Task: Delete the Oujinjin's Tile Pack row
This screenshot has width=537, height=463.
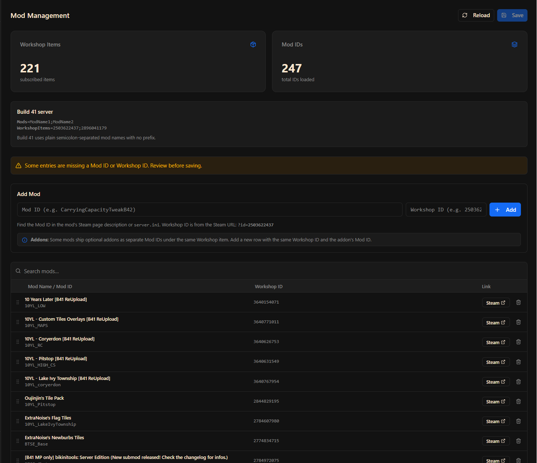Action: click(518, 401)
